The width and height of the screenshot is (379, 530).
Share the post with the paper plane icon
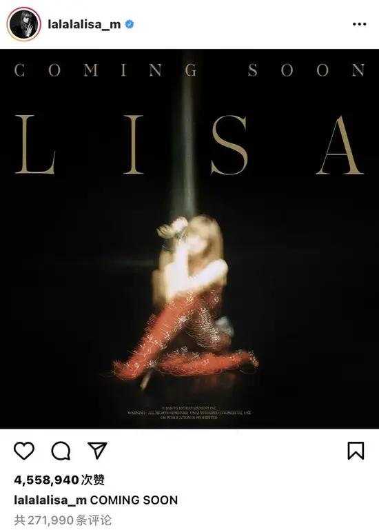(97, 450)
